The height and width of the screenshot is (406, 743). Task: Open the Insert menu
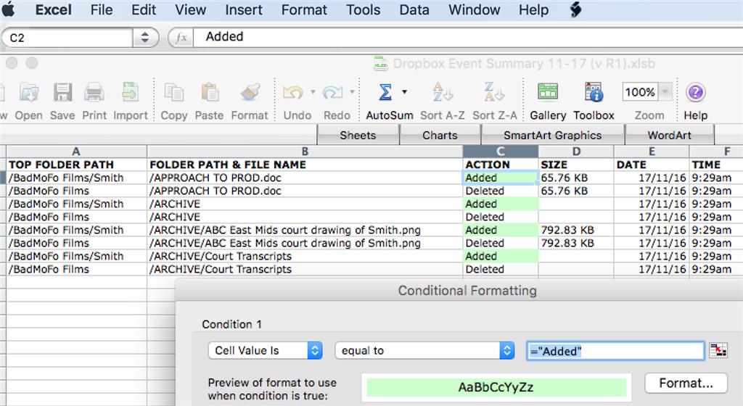pos(244,9)
